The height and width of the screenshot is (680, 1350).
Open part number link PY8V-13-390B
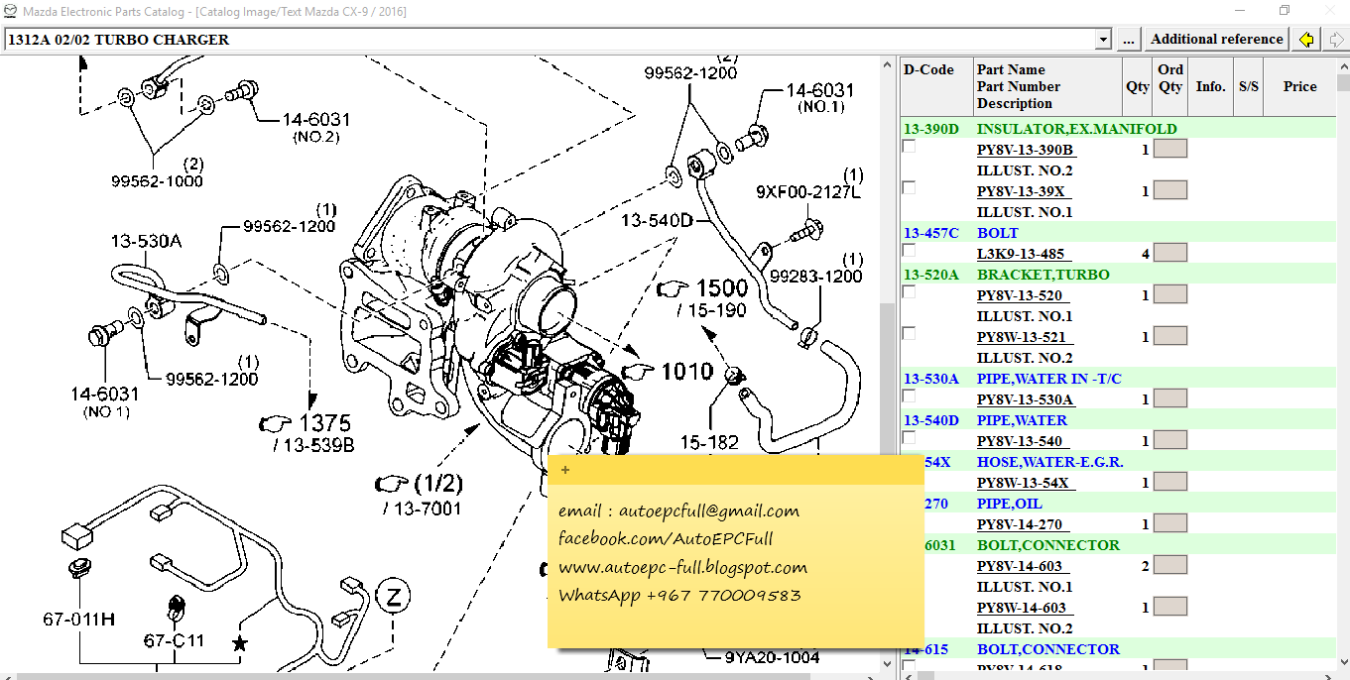(x=1026, y=150)
